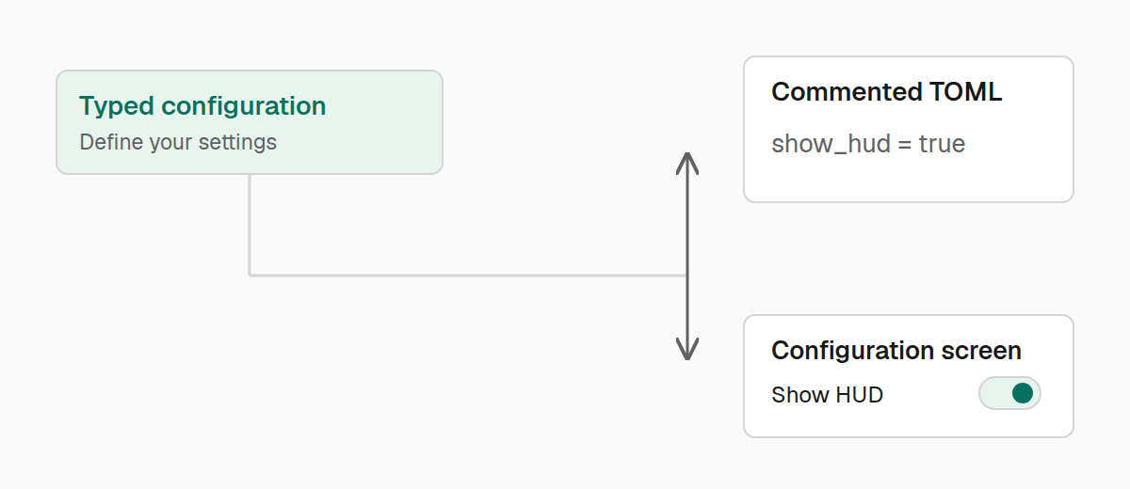
Task: Click the corner bend of the gray connector
Action: click(250, 276)
